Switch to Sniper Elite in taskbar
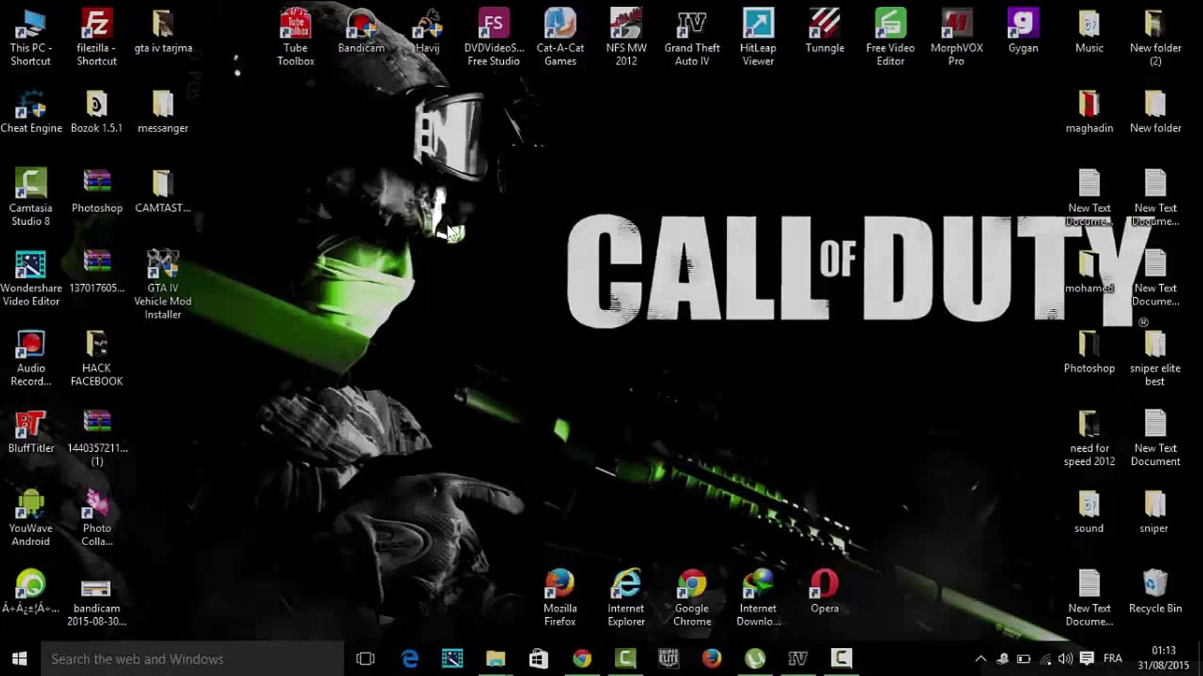The height and width of the screenshot is (676, 1203). pyautogui.click(x=669, y=658)
